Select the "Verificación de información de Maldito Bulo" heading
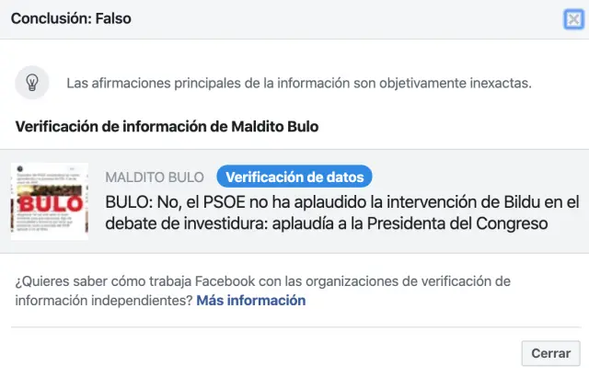Image resolution: width=589 pixels, height=377 pixels. pos(167,126)
